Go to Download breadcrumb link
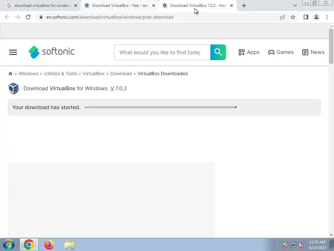Viewport: 334px width, 251px height. pyautogui.click(x=121, y=74)
